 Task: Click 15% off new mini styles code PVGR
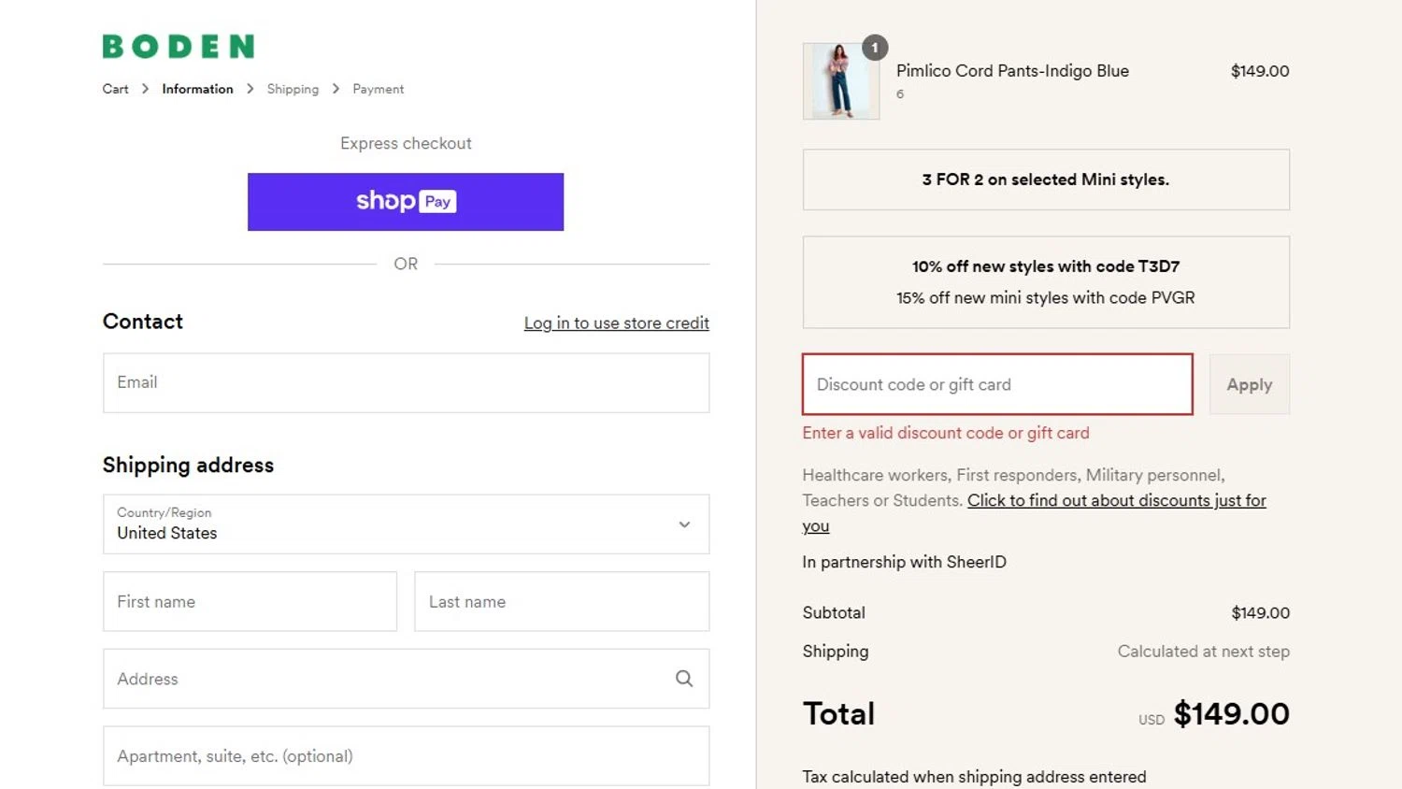coord(1046,297)
